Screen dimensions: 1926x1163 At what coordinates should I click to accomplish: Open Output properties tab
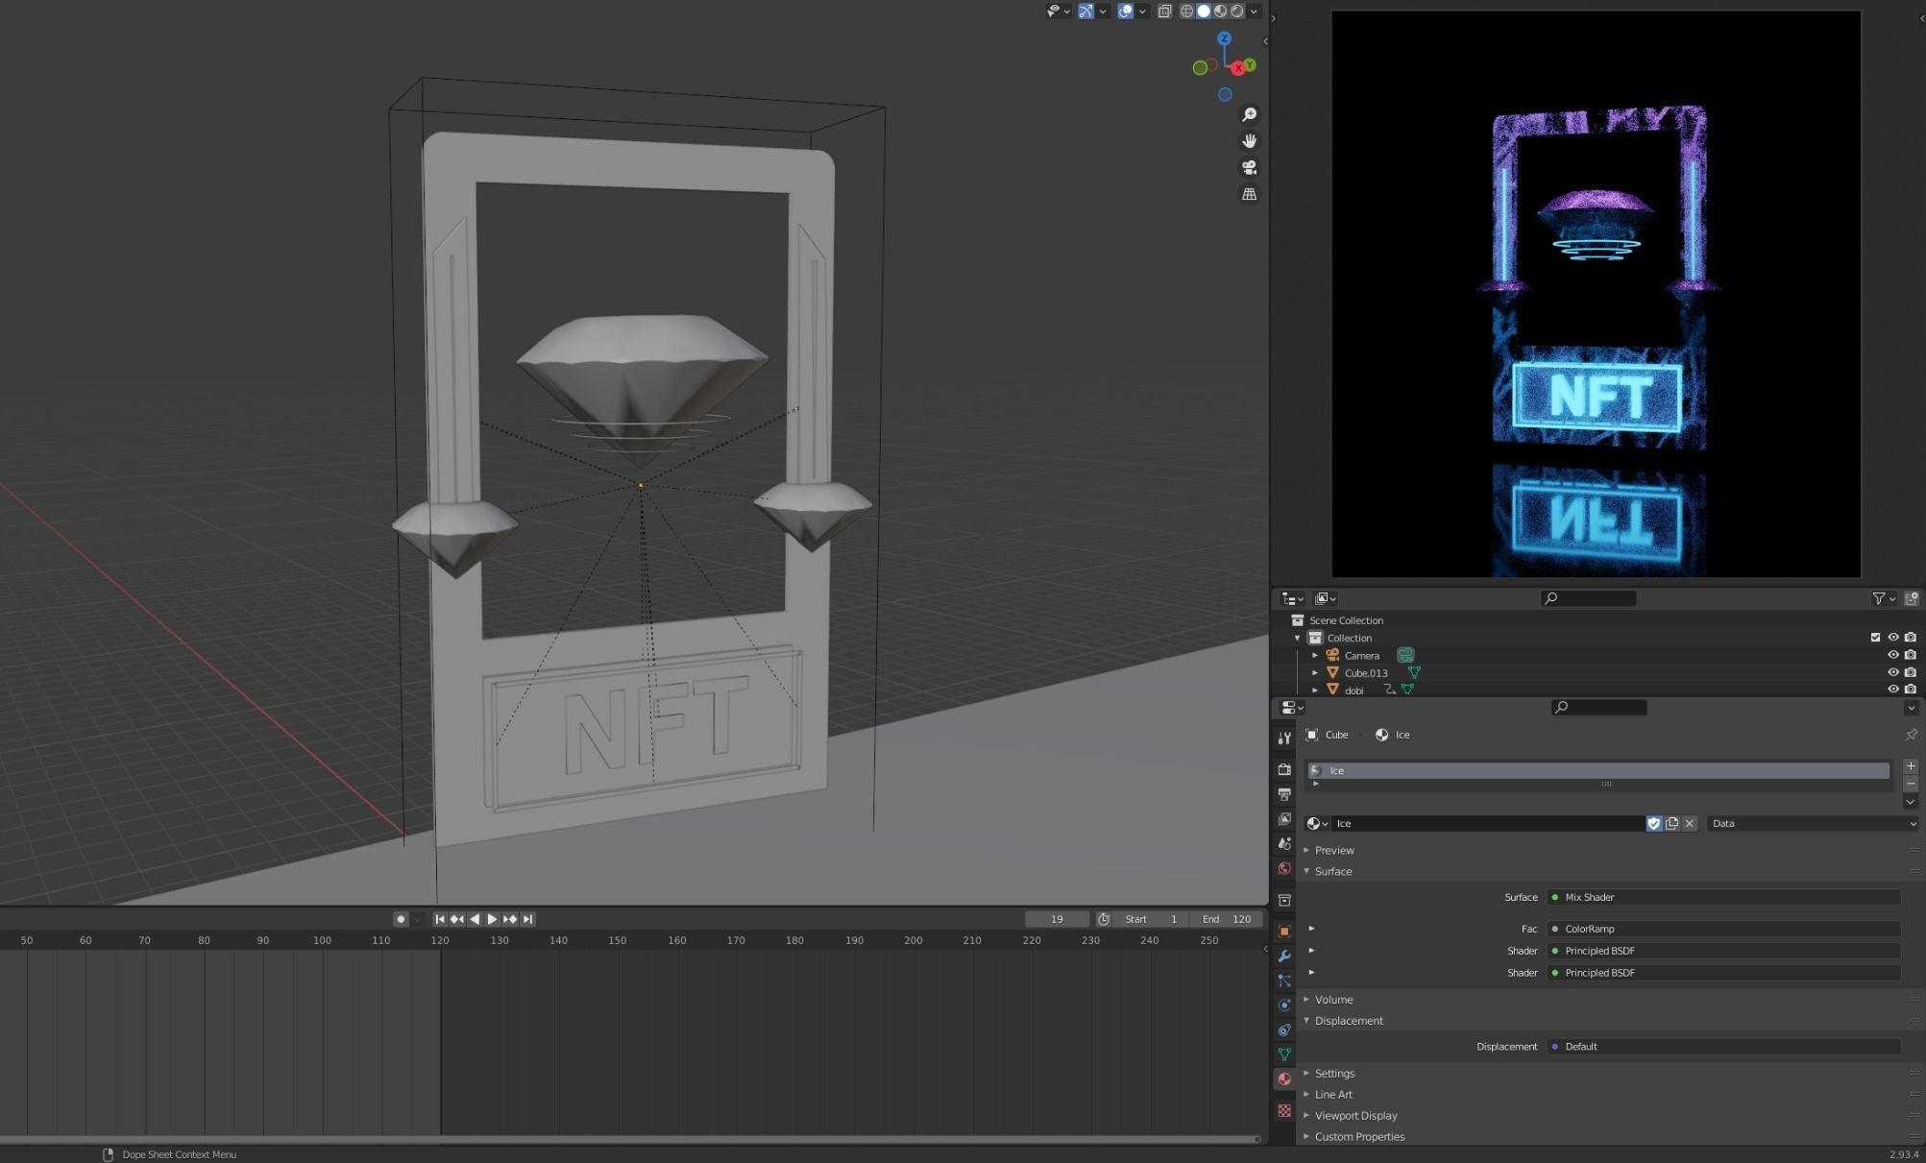pyautogui.click(x=1284, y=794)
